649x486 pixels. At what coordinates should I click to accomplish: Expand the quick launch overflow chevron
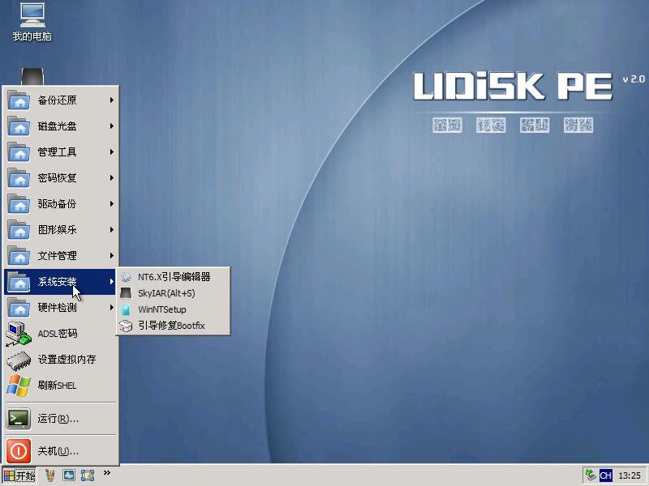point(107,473)
